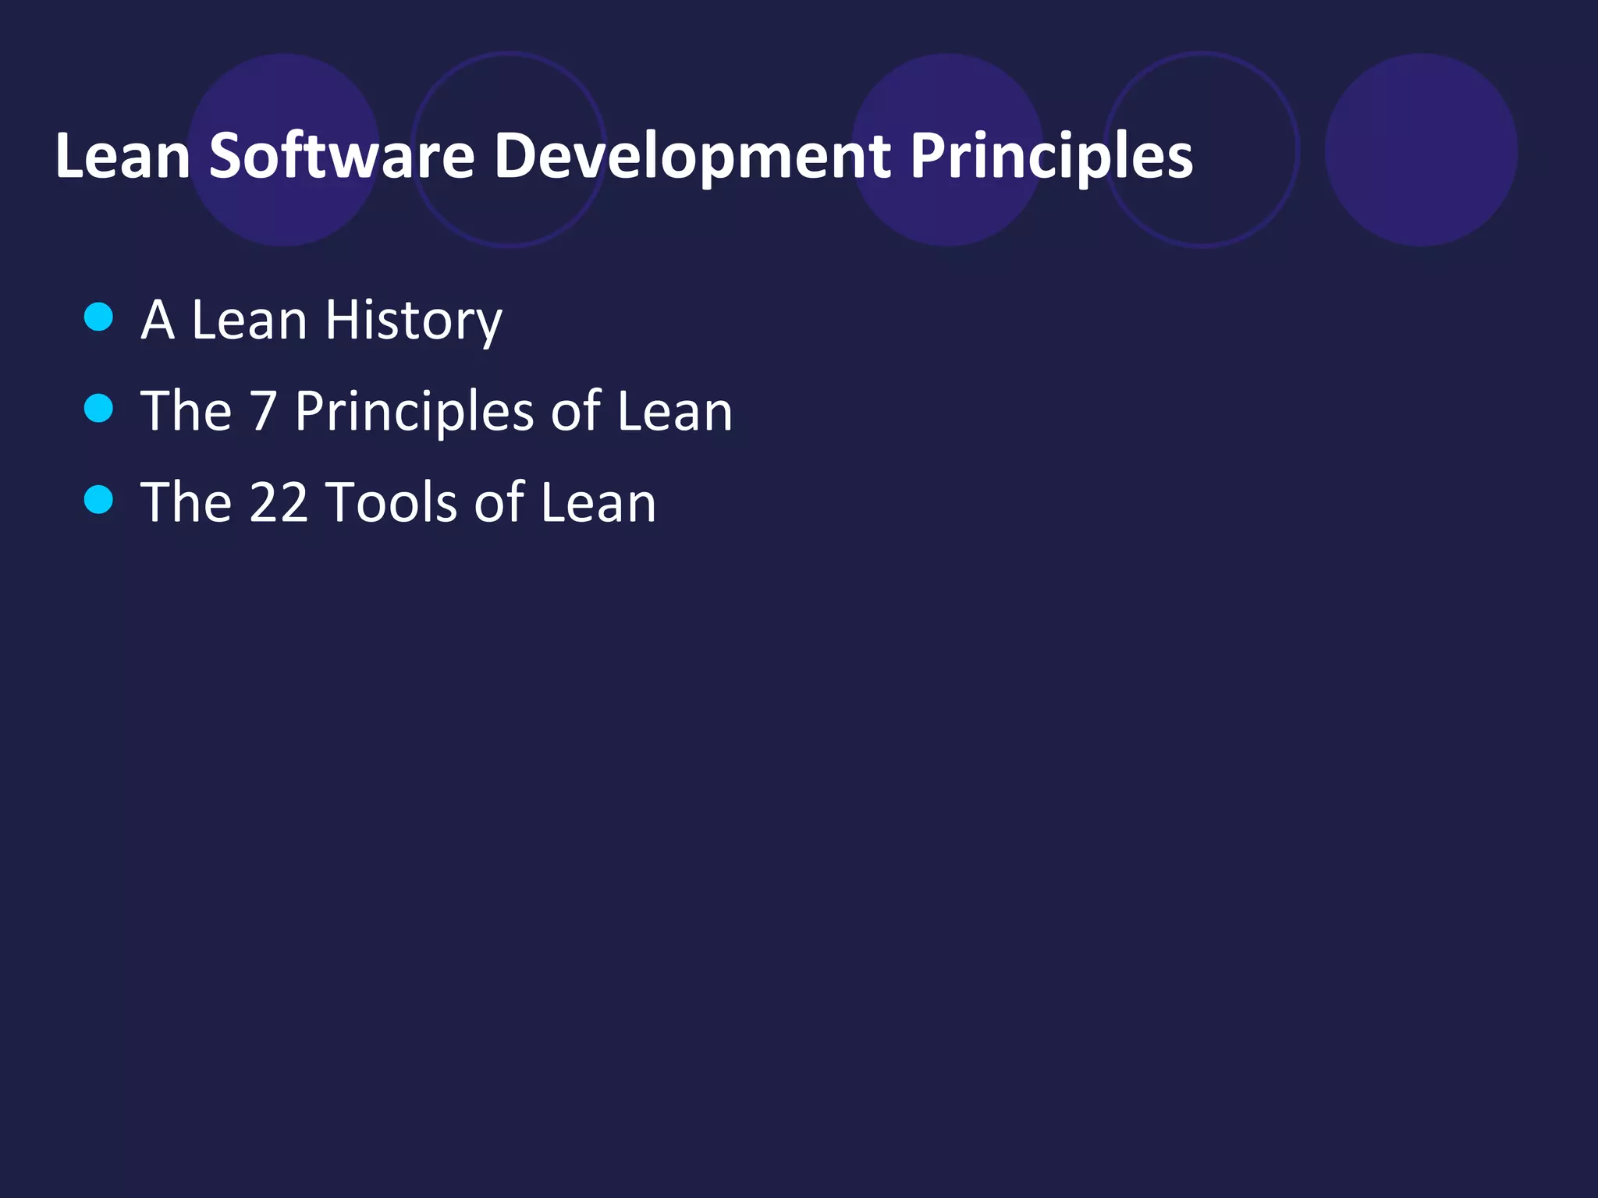Click the word "Software" in the title
This screenshot has height=1198, width=1598.
(x=342, y=156)
